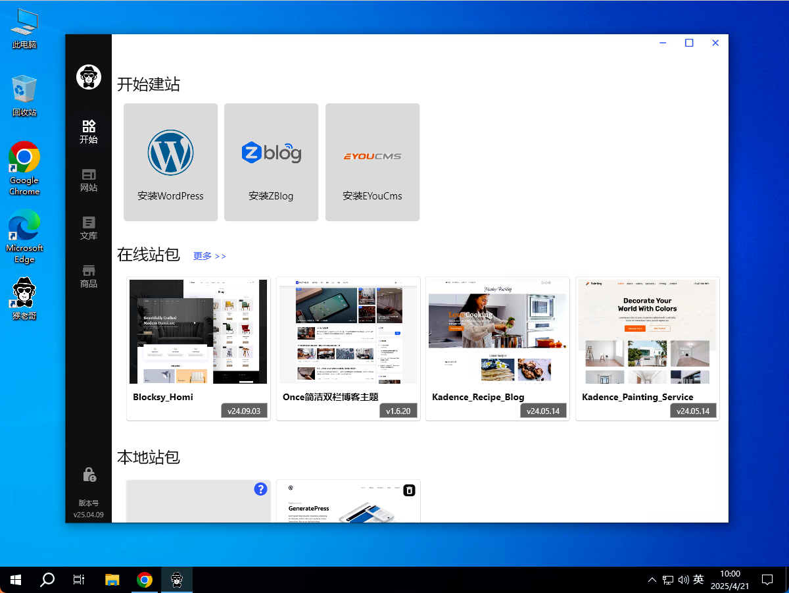Image resolution: width=789 pixels, height=593 pixels.
Task: Click the 此电脑 desktop icon
Action: pyautogui.click(x=24, y=30)
